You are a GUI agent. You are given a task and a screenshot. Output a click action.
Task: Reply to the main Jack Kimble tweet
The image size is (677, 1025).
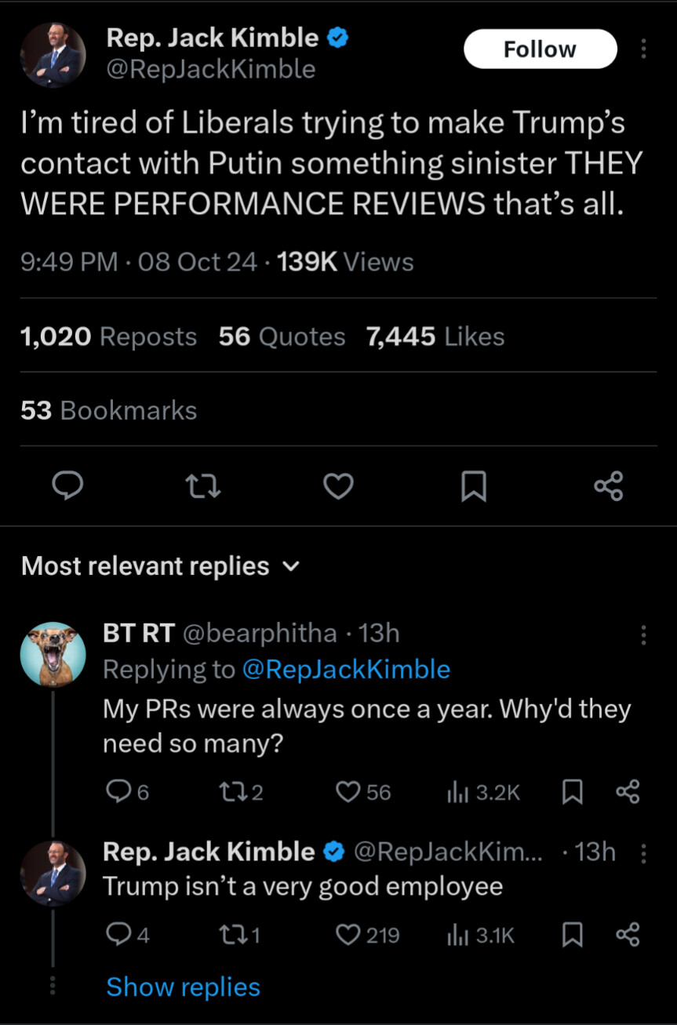(68, 487)
